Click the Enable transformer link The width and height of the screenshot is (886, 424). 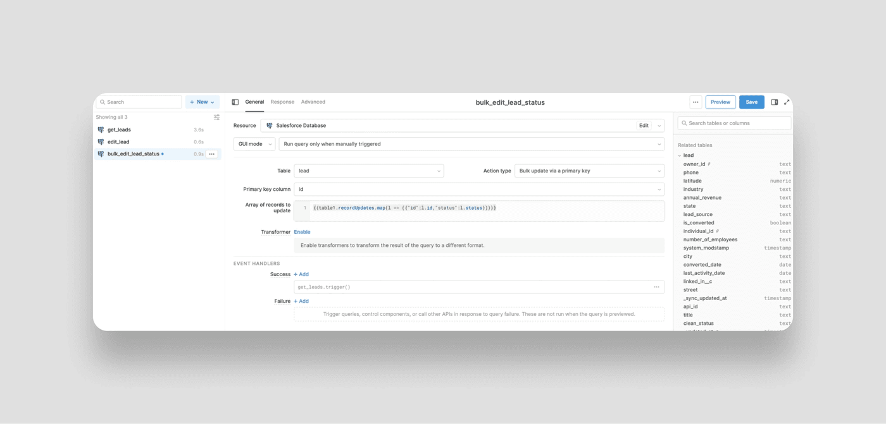click(302, 233)
